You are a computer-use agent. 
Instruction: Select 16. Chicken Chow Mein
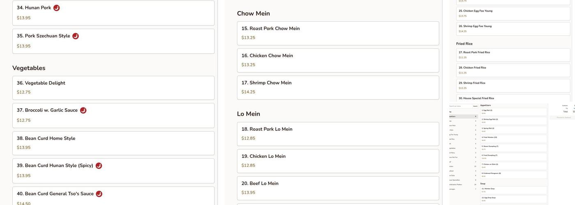point(338,60)
